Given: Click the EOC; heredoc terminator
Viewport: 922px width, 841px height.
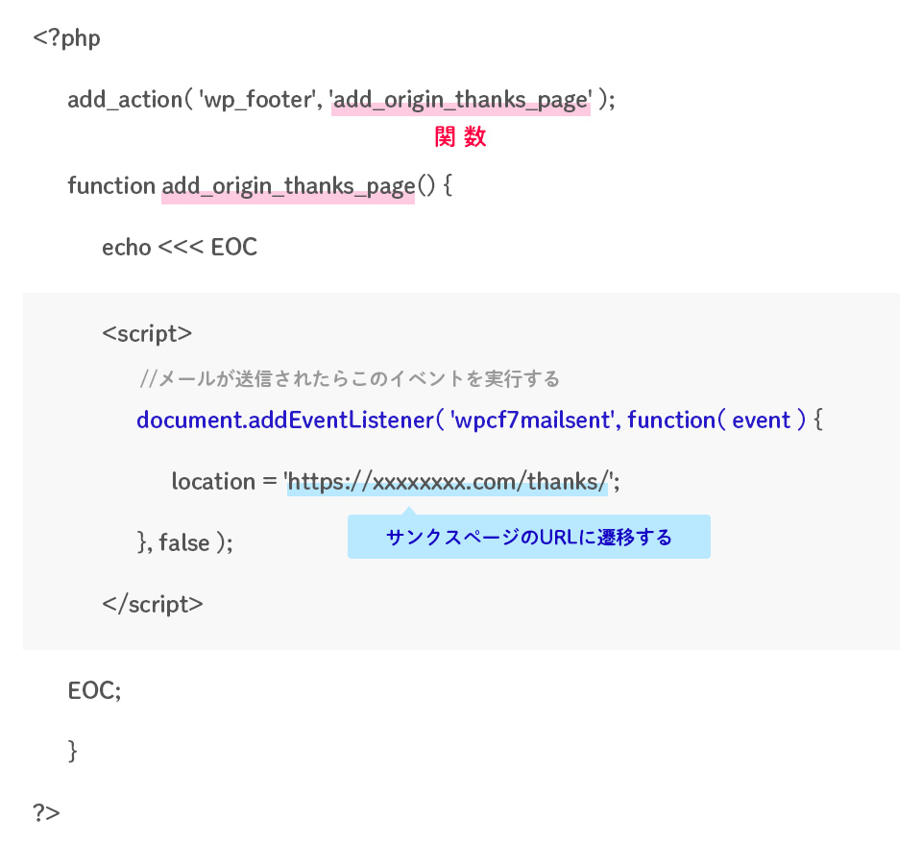Looking at the screenshot, I should pos(94,690).
